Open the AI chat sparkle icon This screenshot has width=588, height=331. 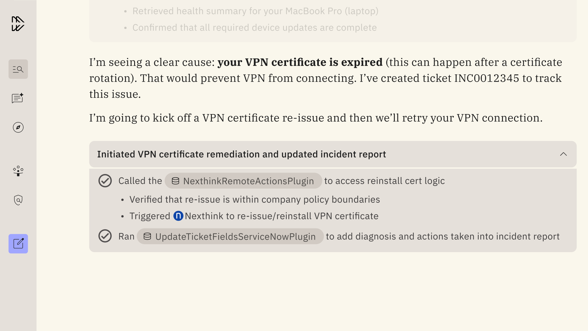coord(18,98)
